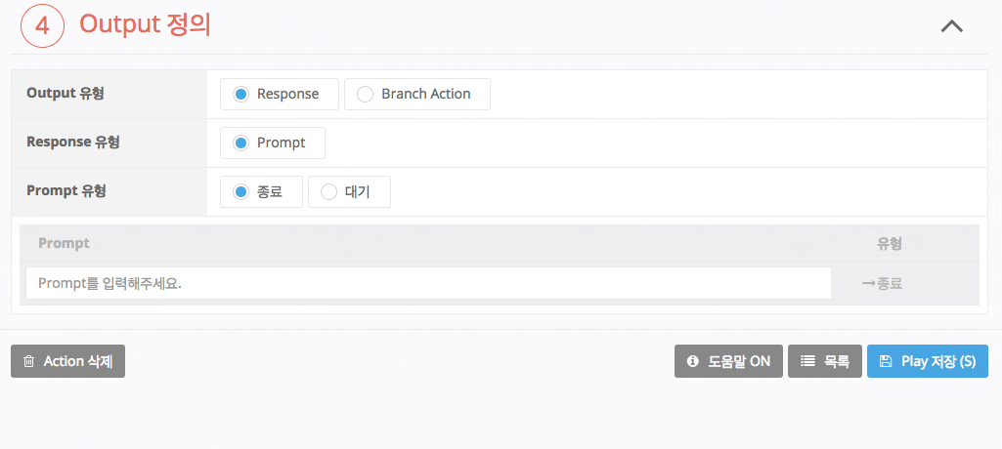Select 종료 as Prompt type

click(240, 191)
